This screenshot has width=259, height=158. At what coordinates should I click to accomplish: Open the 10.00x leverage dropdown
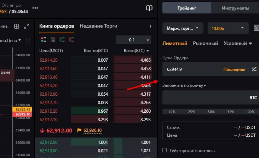(x=228, y=28)
